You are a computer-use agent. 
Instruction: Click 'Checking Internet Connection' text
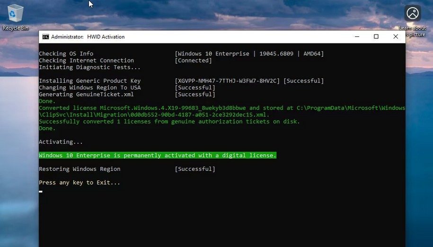click(87, 61)
